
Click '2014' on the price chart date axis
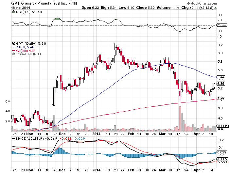(x=97, y=134)
